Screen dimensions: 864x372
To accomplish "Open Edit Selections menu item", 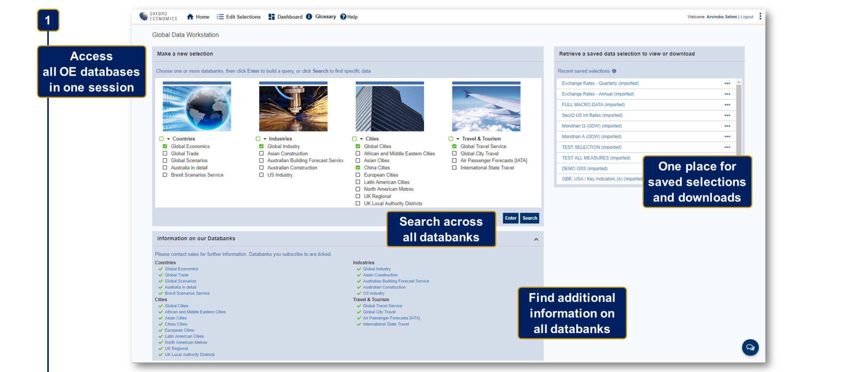I will tap(243, 17).
